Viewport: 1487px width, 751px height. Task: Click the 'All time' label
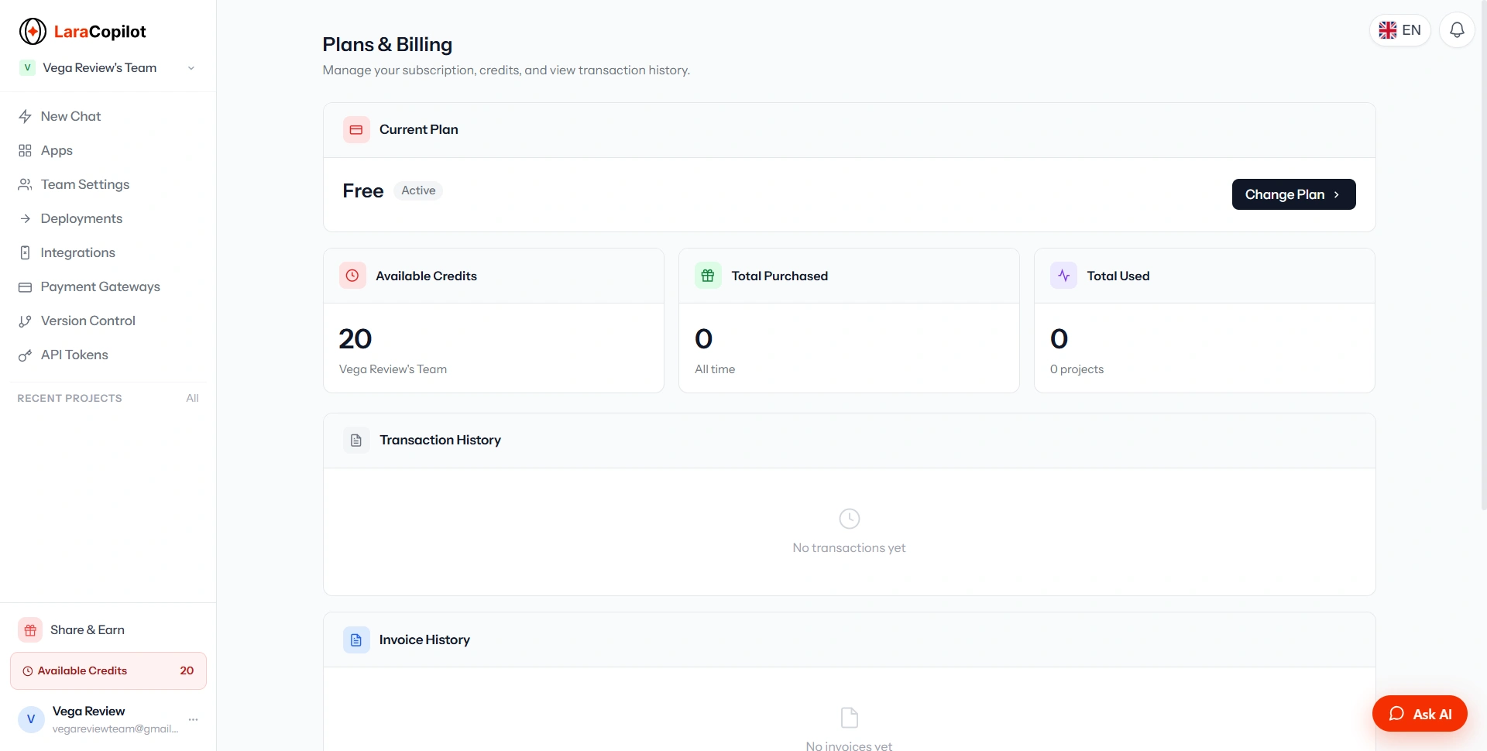pos(715,369)
